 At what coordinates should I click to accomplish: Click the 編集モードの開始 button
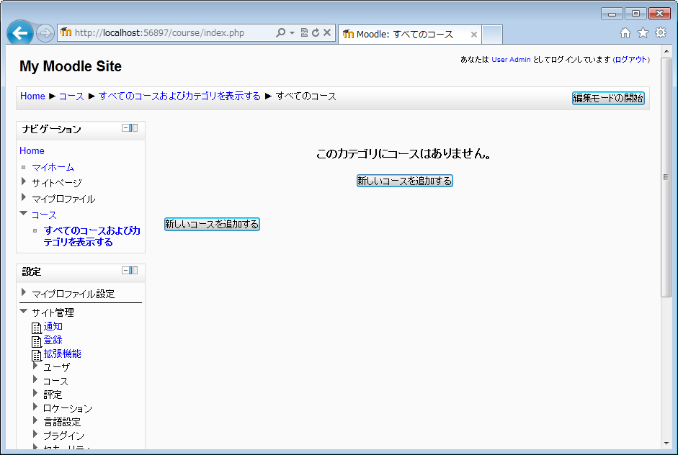608,98
